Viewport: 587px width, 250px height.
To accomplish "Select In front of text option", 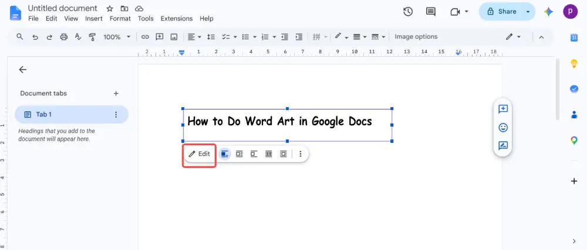I will (284, 154).
